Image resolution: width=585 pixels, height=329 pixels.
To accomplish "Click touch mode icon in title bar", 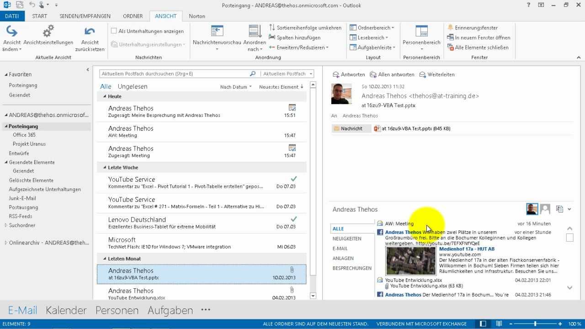I will pyautogui.click(x=43, y=5).
